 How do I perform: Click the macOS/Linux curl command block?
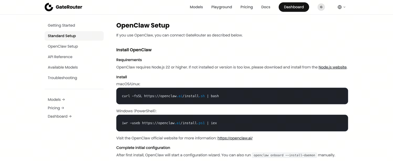tap(232, 96)
